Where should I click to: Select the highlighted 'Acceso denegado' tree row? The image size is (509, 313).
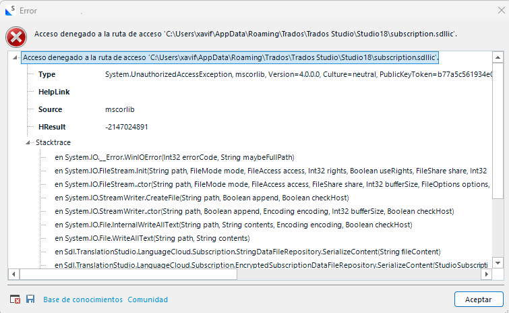pyautogui.click(x=230, y=57)
